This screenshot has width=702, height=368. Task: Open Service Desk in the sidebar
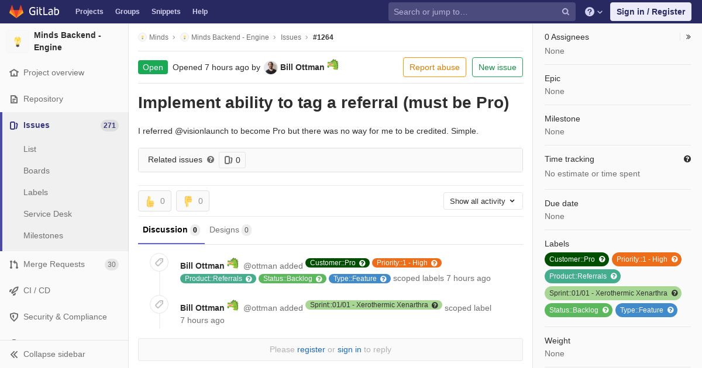[x=47, y=214]
